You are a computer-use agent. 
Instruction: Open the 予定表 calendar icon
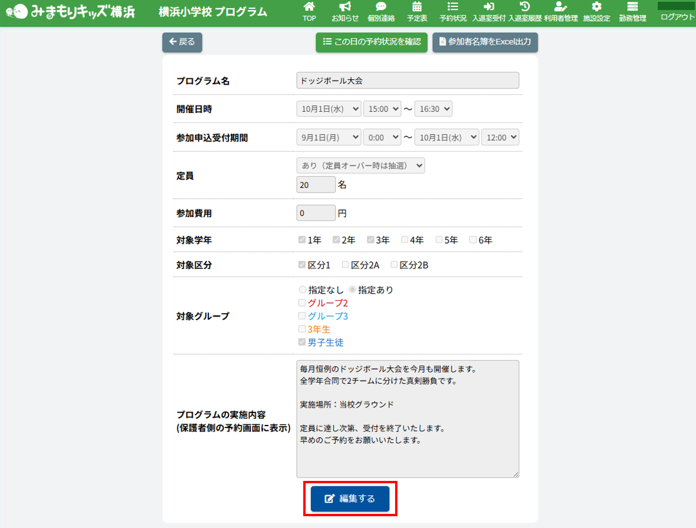(417, 7)
